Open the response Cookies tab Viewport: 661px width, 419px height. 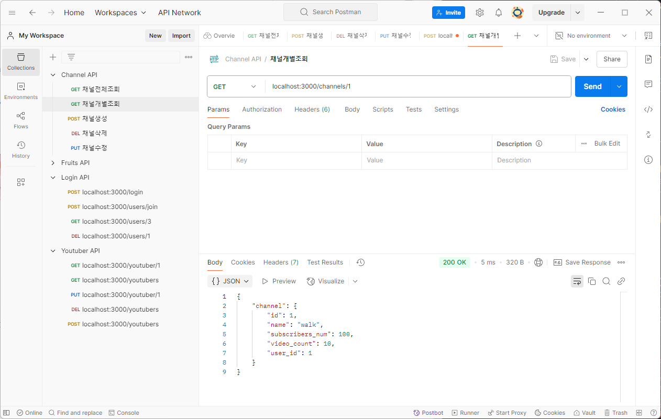click(x=243, y=262)
